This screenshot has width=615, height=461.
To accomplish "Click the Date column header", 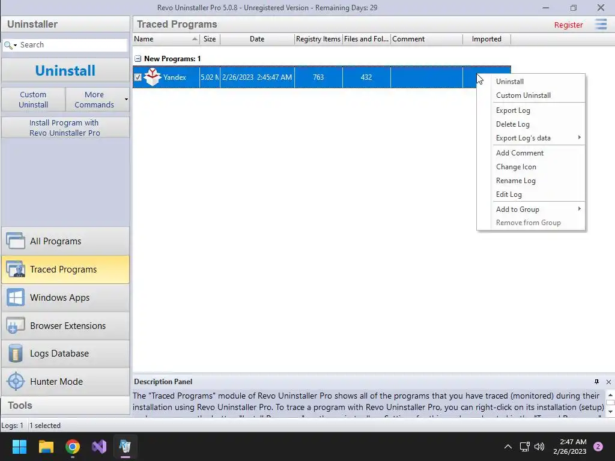I will (257, 39).
